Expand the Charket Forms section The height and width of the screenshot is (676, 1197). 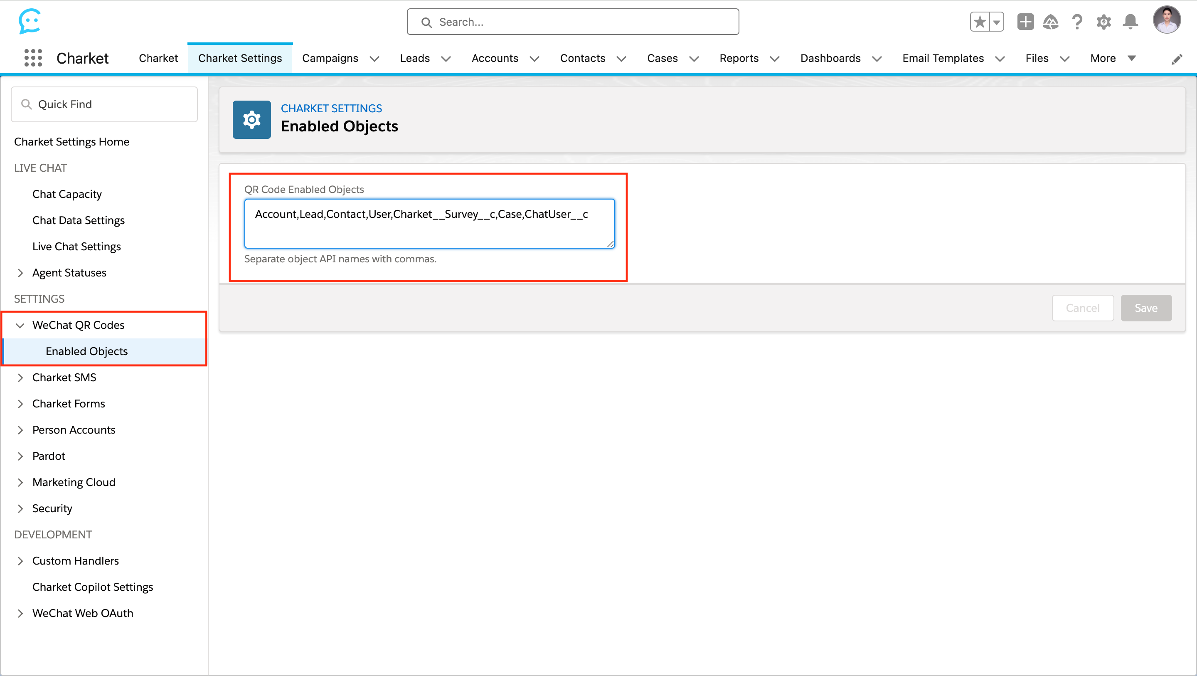[20, 404]
